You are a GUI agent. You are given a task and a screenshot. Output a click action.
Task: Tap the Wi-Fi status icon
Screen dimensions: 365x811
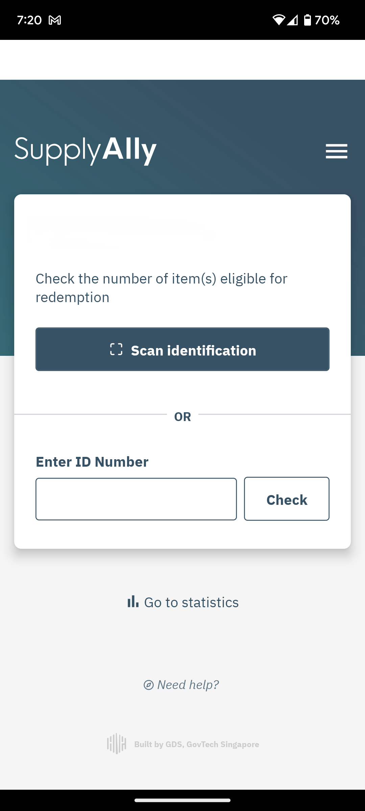point(279,20)
